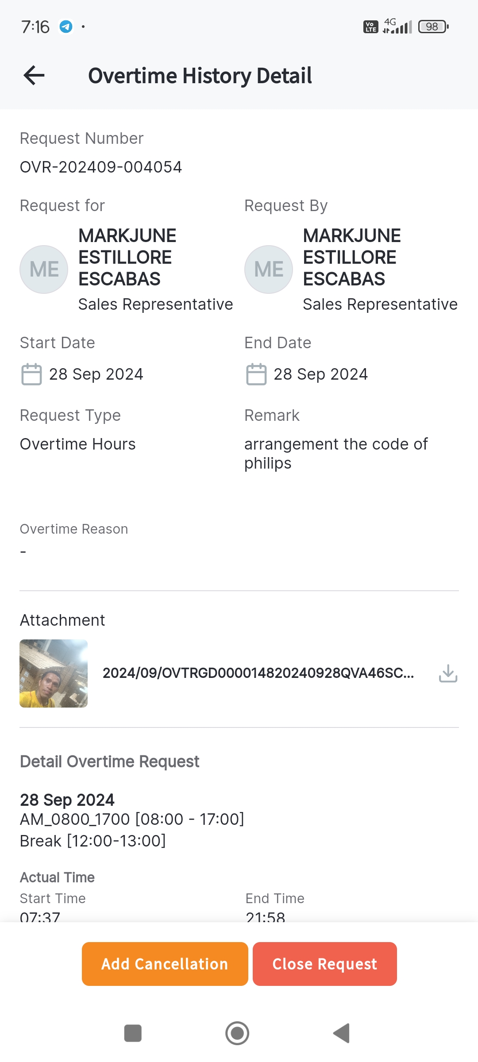Tap the Close Request button
The image size is (478, 1062).
point(324,964)
